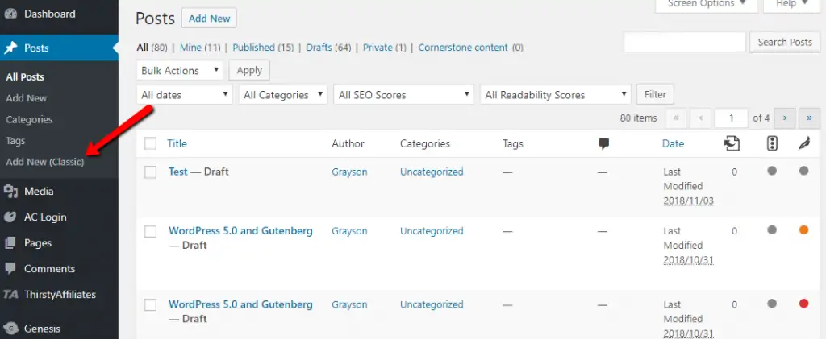Sort by the comments bubble column icon

(x=604, y=143)
